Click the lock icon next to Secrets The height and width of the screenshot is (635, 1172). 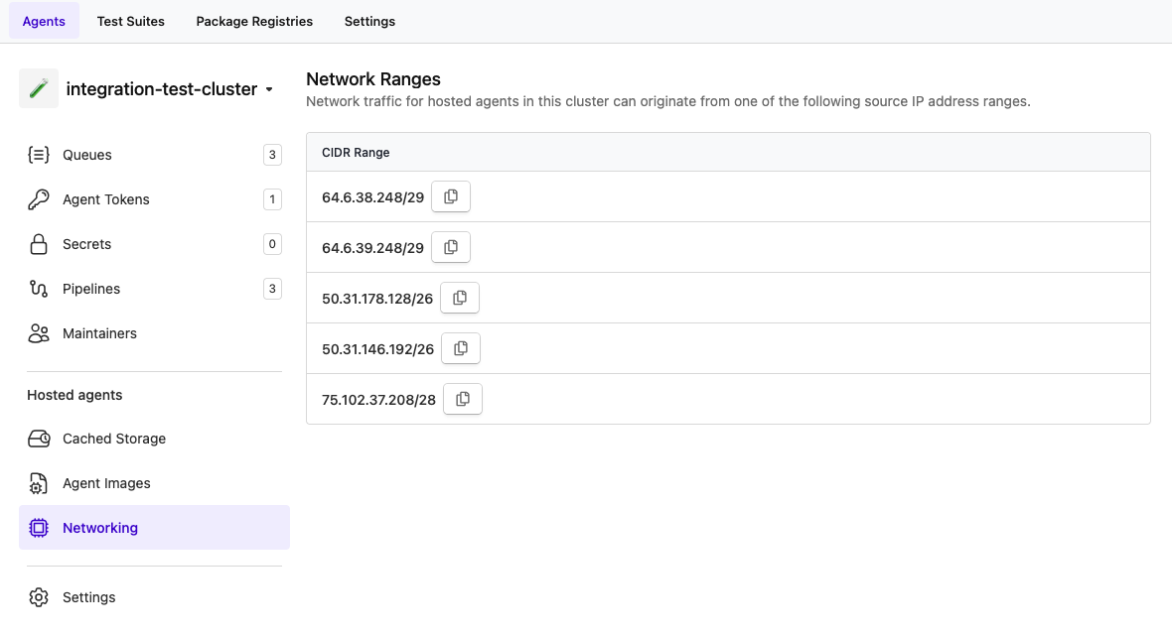[38, 244]
